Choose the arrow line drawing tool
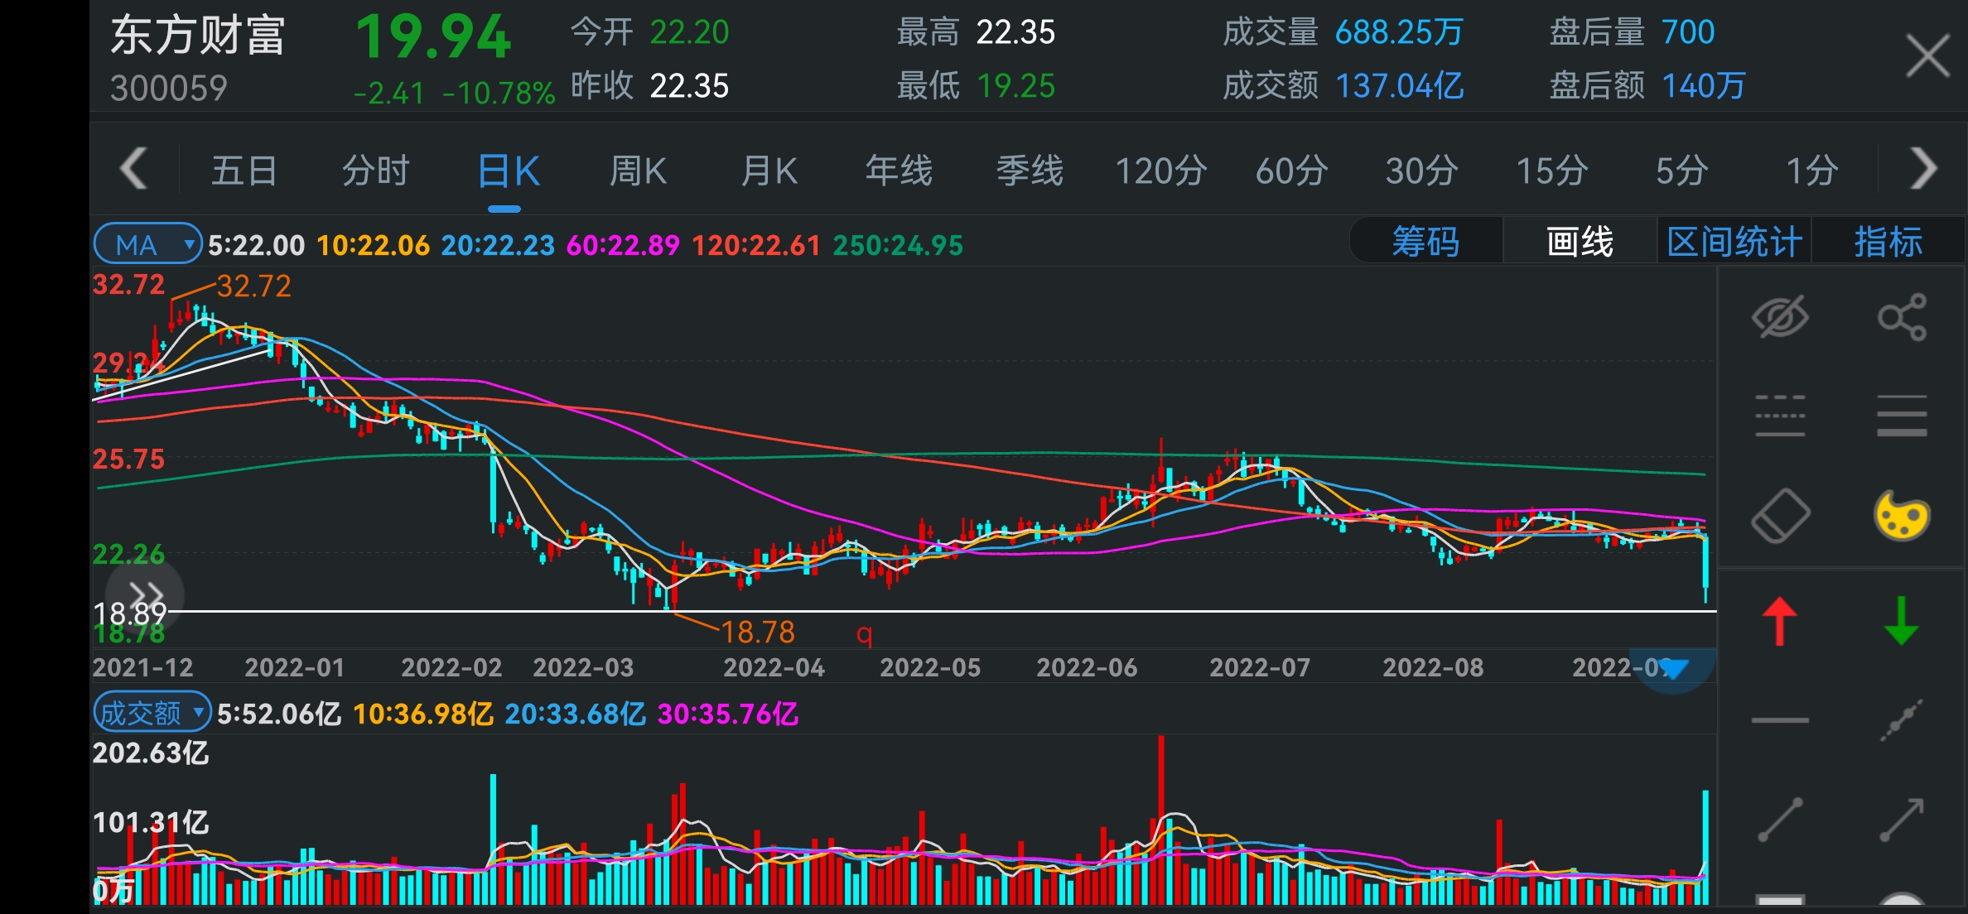 tap(1902, 820)
